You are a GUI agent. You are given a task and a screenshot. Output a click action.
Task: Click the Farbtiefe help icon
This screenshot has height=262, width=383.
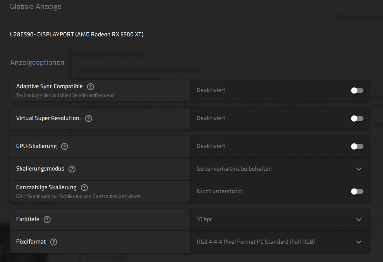click(47, 220)
